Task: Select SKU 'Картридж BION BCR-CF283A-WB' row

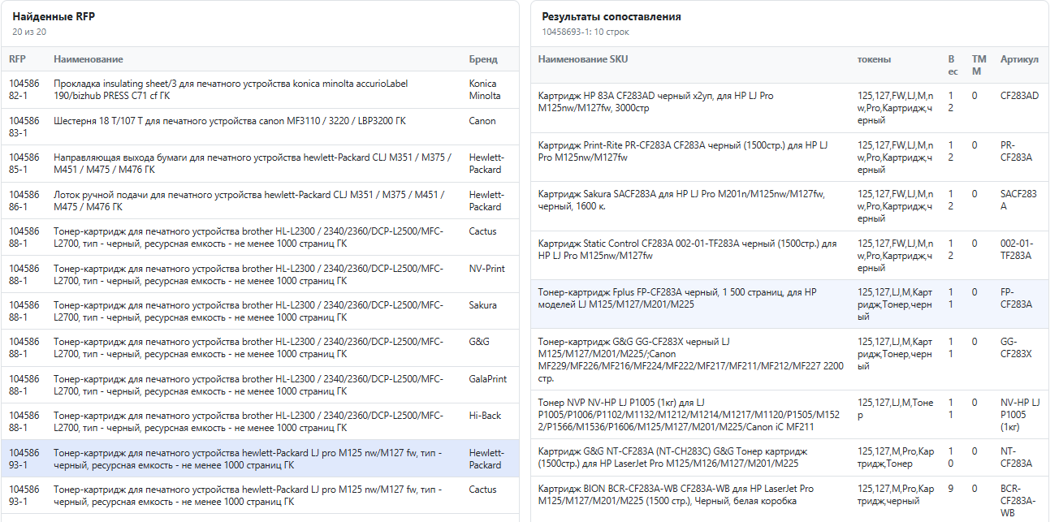Action: tap(789, 499)
